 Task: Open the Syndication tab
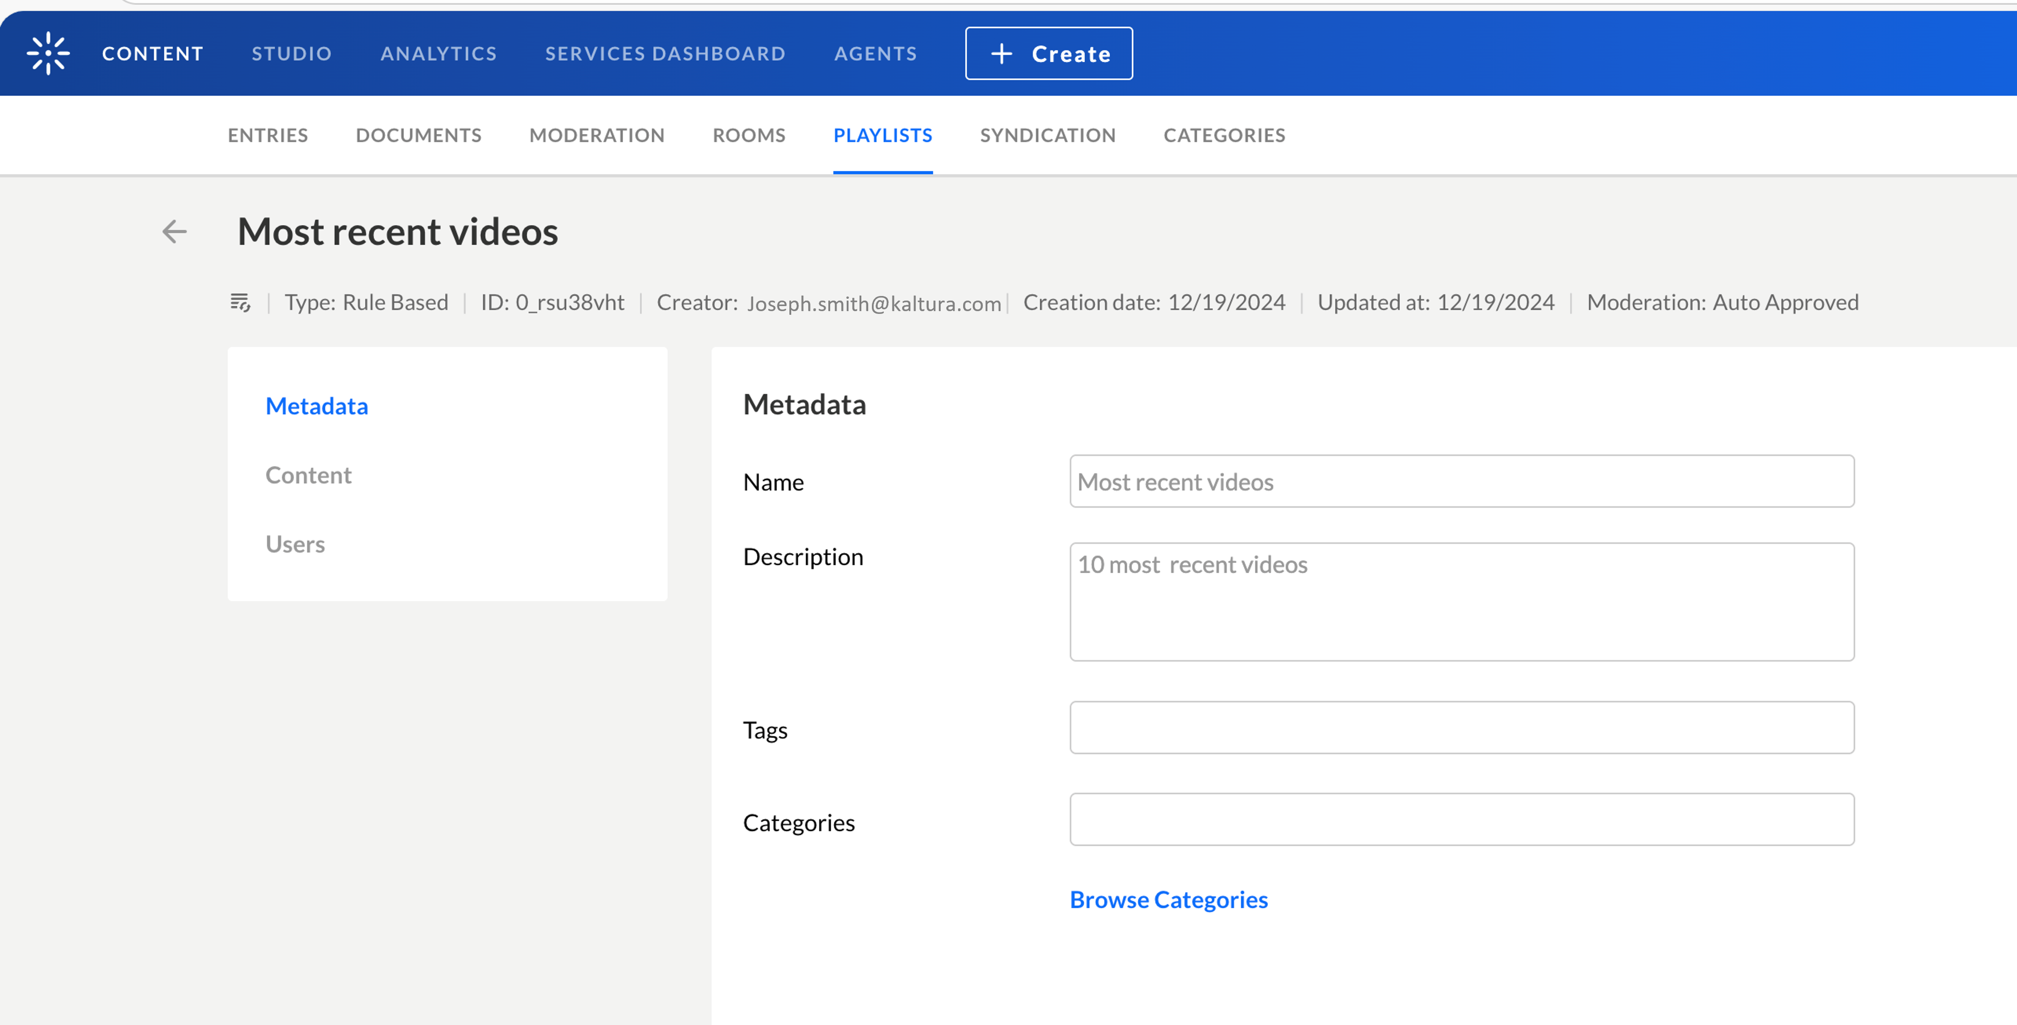click(1047, 135)
